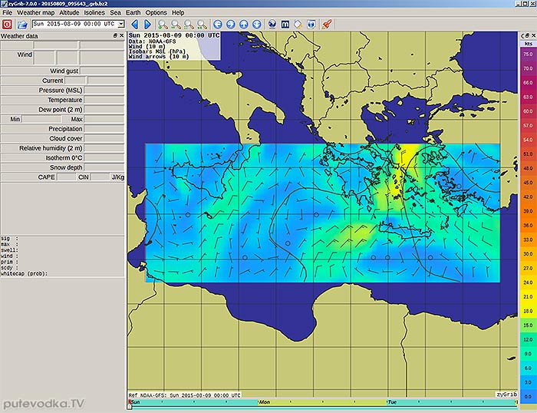The image size is (537, 413).
Task: Close the Weather data panel
Action: point(121,35)
